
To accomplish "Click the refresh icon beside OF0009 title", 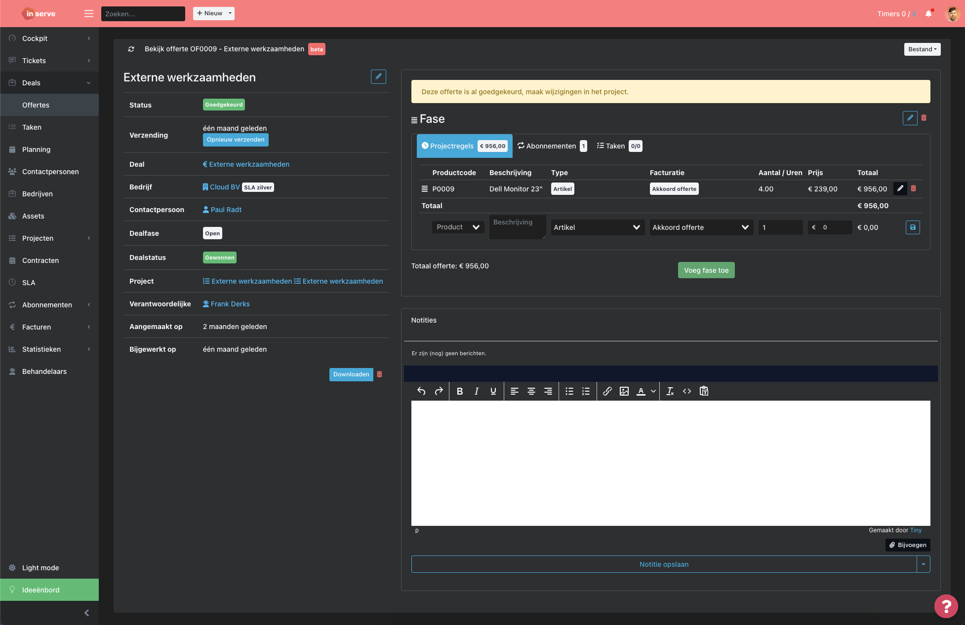I will 131,49.
